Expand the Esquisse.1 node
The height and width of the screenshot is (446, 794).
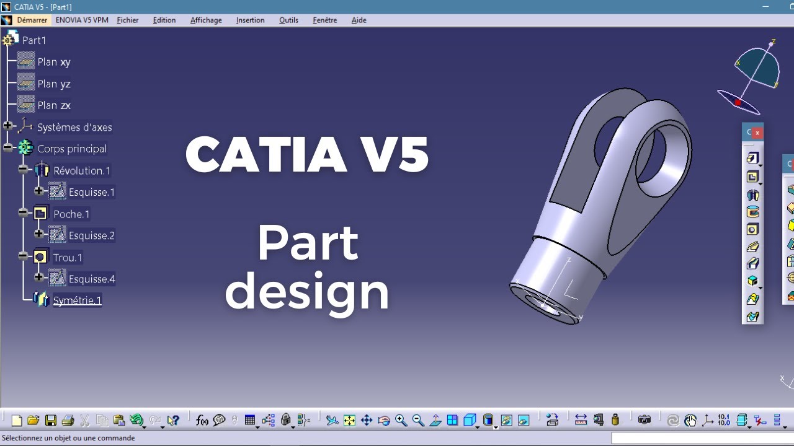39,191
